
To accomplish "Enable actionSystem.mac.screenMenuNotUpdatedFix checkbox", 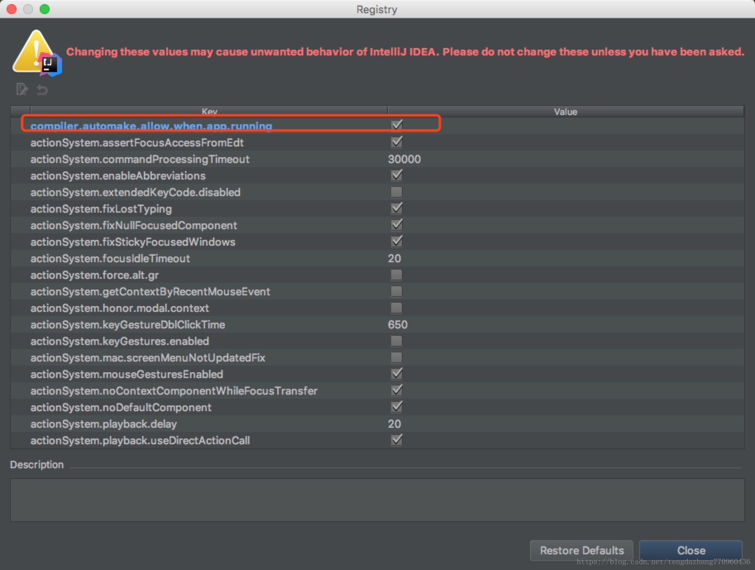I will point(397,357).
